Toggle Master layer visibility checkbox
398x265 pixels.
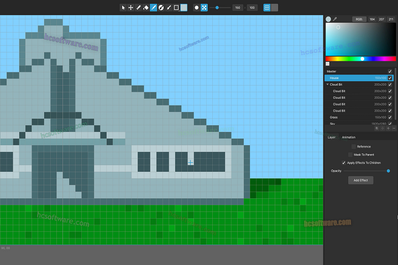click(x=390, y=71)
